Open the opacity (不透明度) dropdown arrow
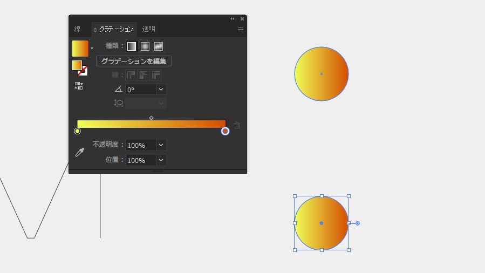The height and width of the screenshot is (273, 485). 161,145
